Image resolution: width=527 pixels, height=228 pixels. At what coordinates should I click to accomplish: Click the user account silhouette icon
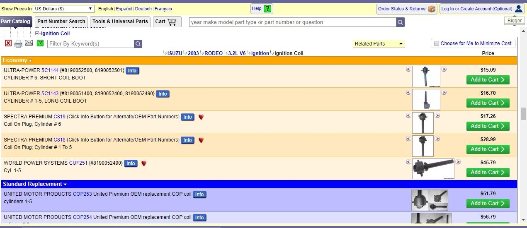click(519, 9)
